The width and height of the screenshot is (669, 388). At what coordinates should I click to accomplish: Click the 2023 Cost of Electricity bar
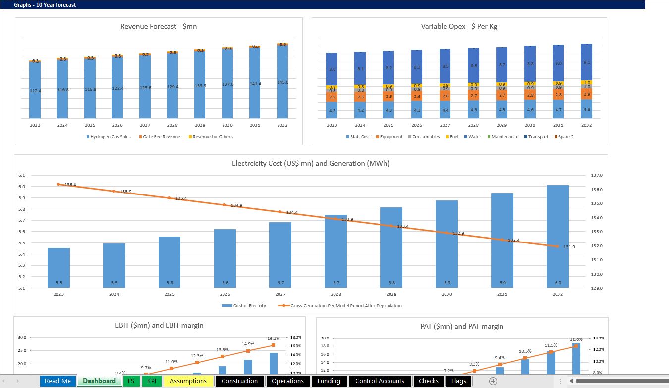(58, 268)
